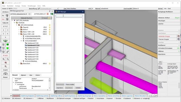Select the upper green shaded cube icon

(8, 44)
